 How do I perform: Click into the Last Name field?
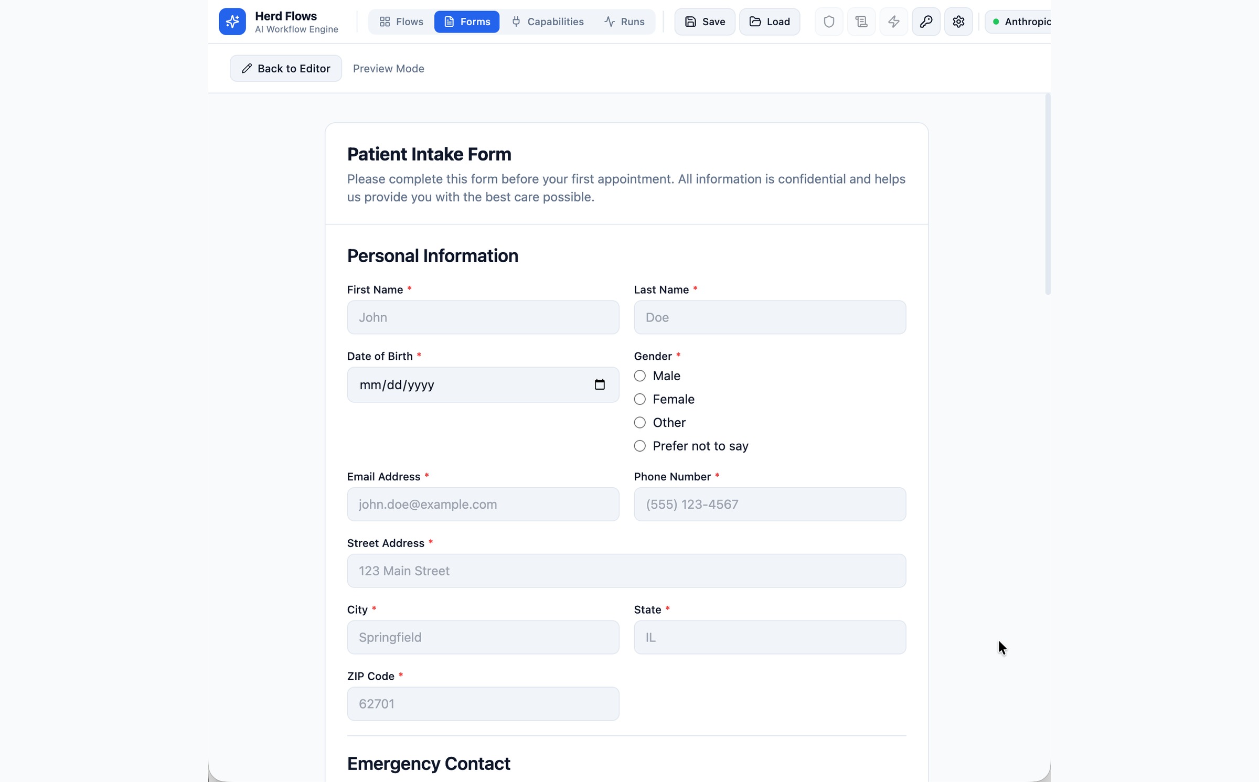click(770, 317)
